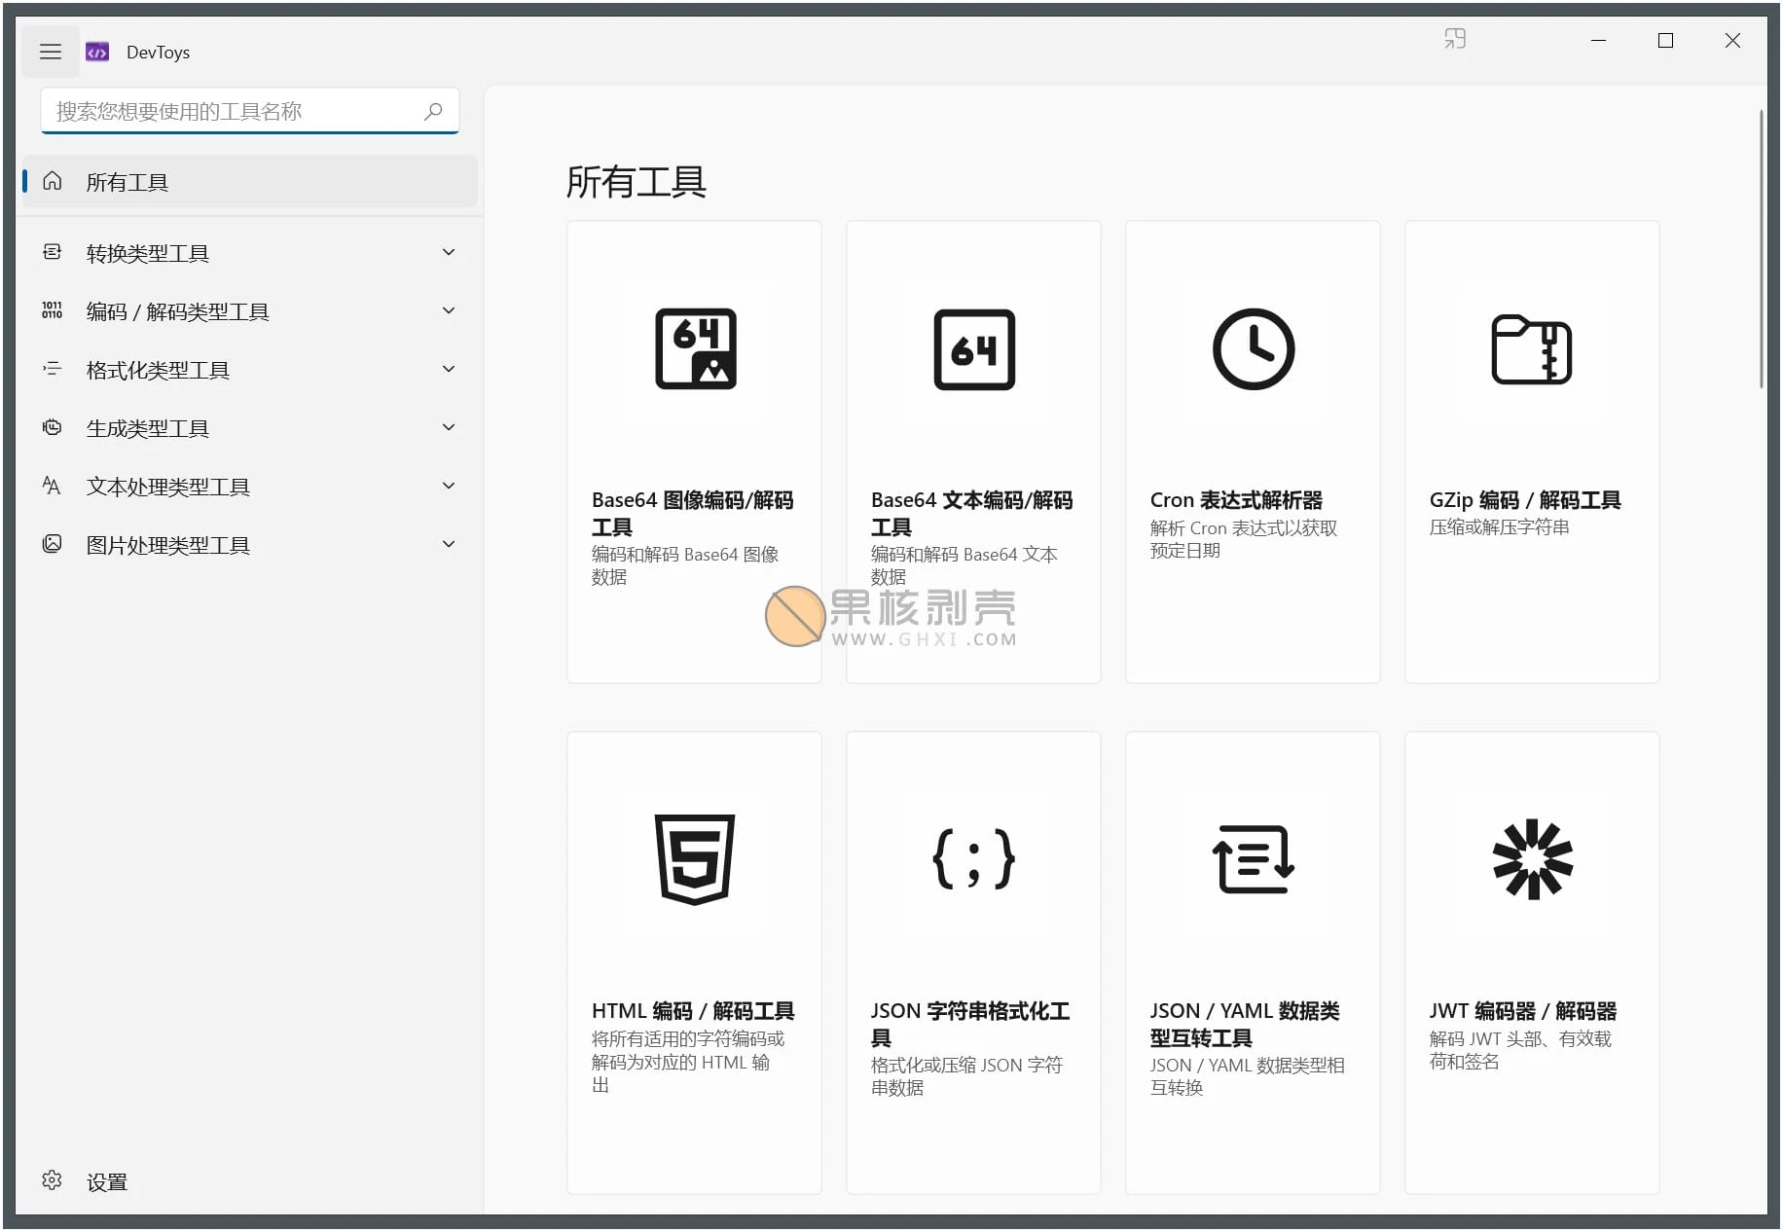The image size is (1783, 1232).
Task: Click the description 将所有适用的字符编码或解码为对应的 HTML 输出
Action: tap(688, 1062)
